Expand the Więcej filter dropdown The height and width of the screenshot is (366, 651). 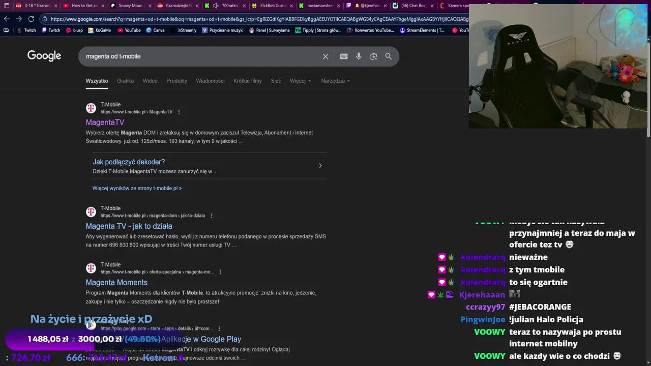300,81
